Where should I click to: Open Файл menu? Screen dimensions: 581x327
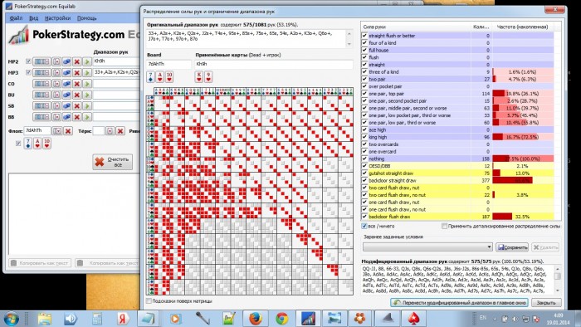(16, 18)
